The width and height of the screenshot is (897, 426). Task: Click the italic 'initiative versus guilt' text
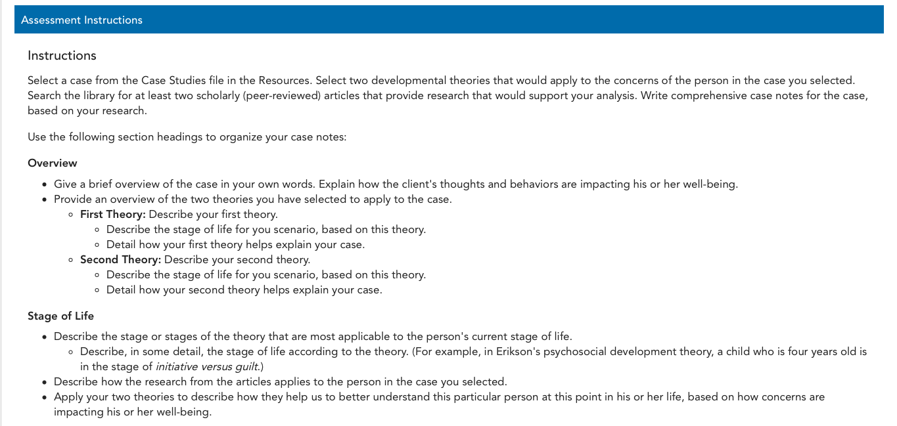208,366
